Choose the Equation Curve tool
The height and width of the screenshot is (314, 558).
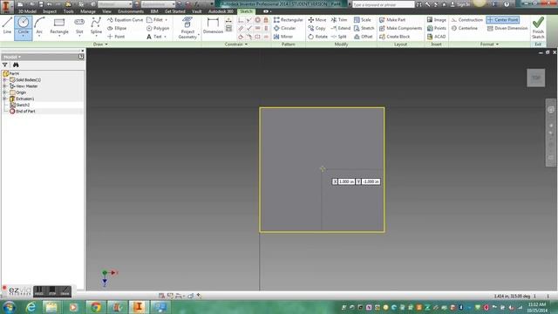(x=125, y=20)
